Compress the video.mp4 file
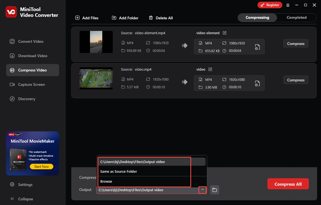 (x=296, y=80)
